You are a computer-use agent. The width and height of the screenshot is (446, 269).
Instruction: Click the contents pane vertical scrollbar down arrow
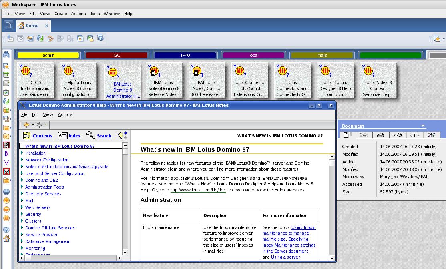125,252
